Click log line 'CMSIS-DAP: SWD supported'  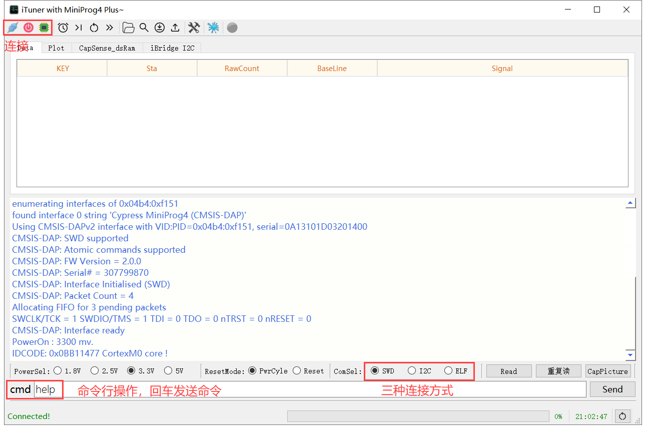[70, 238]
